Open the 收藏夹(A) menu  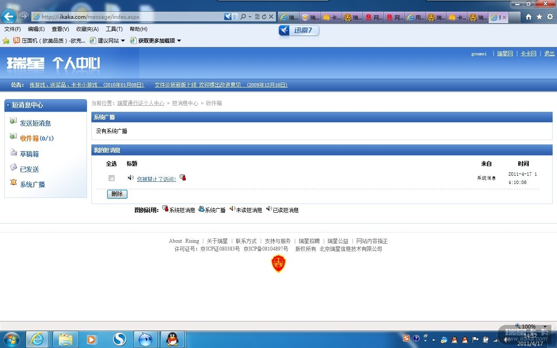pos(87,29)
